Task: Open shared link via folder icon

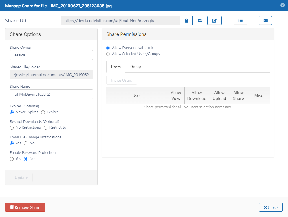Action: (x=200, y=21)
